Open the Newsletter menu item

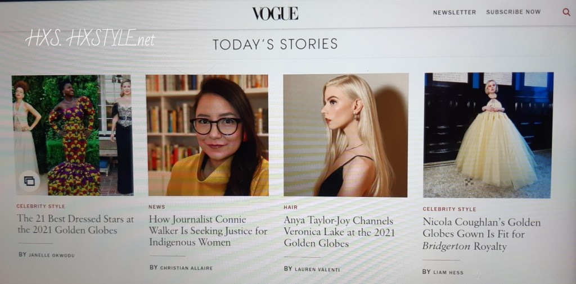(454, 12)
